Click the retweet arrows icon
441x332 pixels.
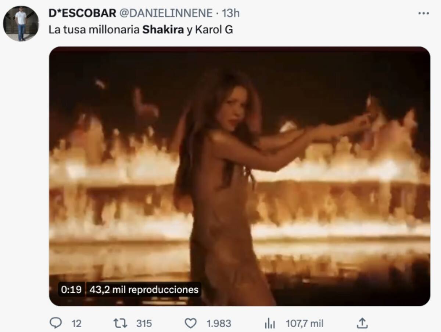click(121, 323)
